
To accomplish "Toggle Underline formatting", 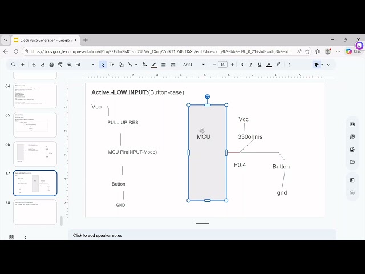I will [x=259, y=65].
